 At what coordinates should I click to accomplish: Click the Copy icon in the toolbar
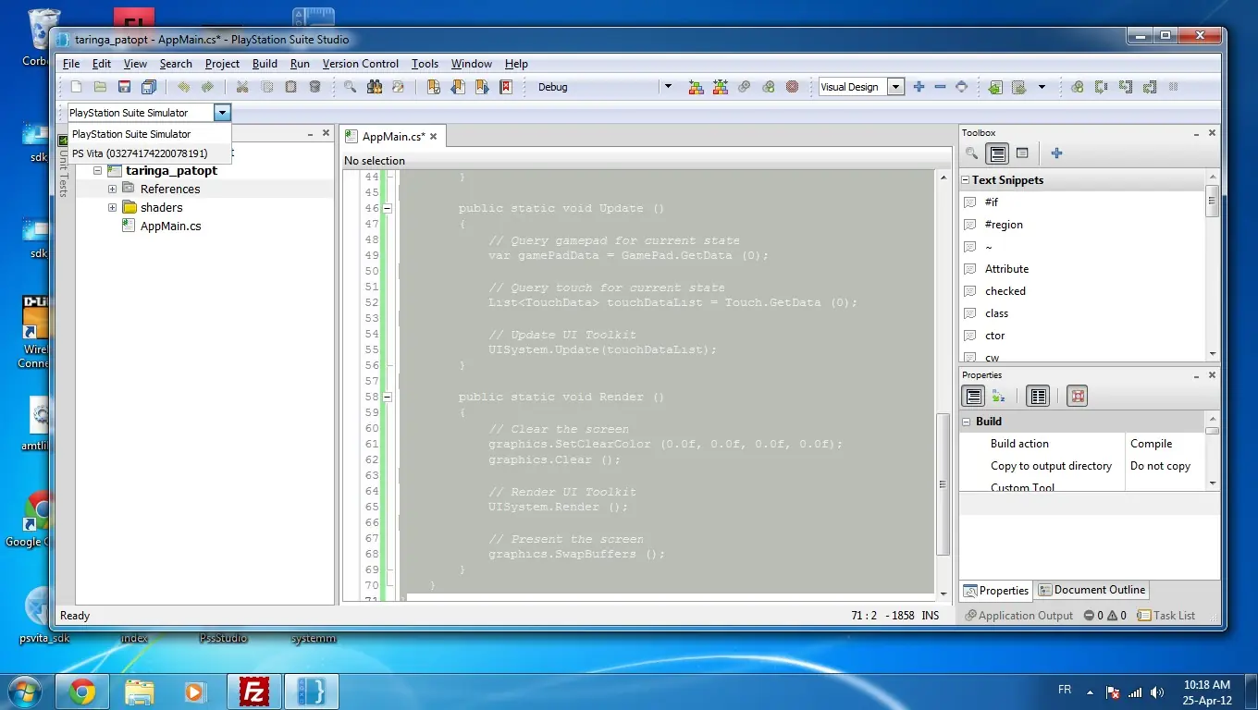tap(266, 87)
